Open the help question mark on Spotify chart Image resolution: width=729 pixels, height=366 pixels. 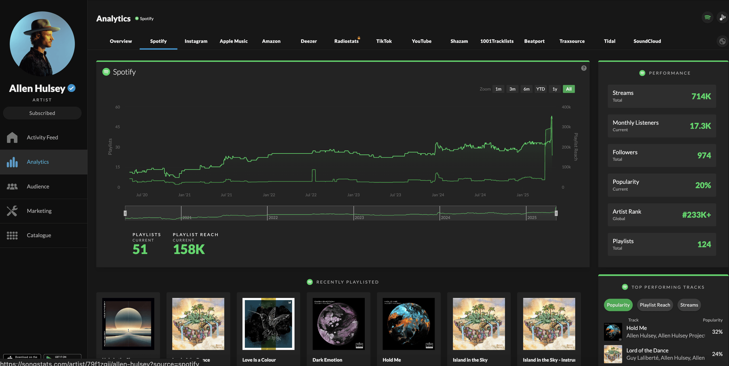tap(584, 68)
